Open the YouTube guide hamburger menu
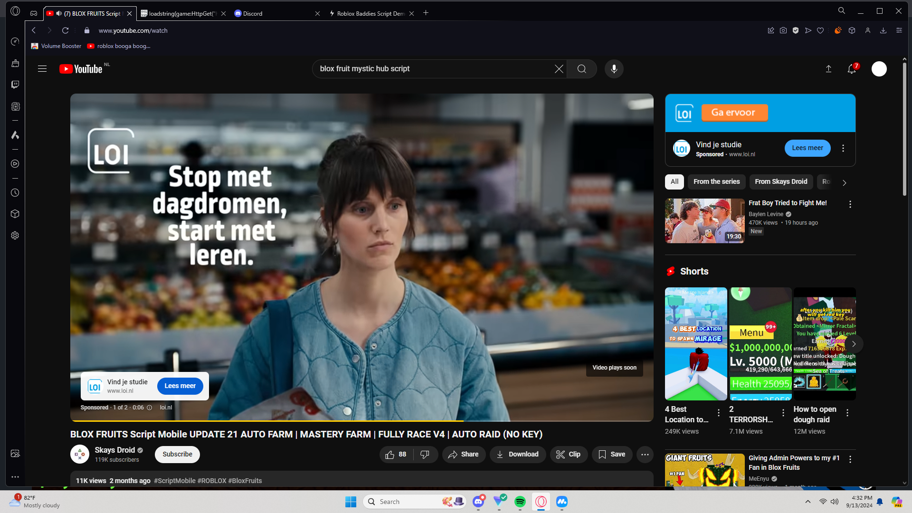 pyautogui.click(x=42, y=69)
